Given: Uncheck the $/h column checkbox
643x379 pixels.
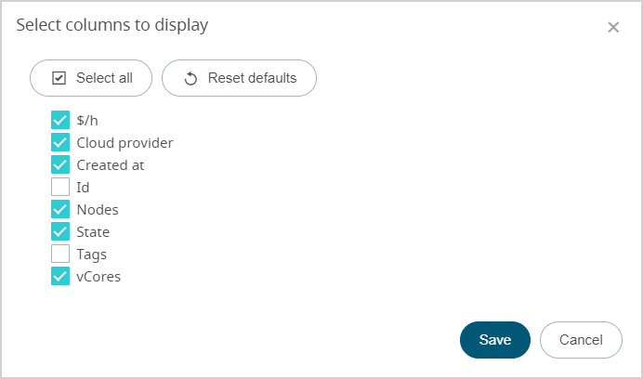Looking at the screenshot, I should coord(60,120).
